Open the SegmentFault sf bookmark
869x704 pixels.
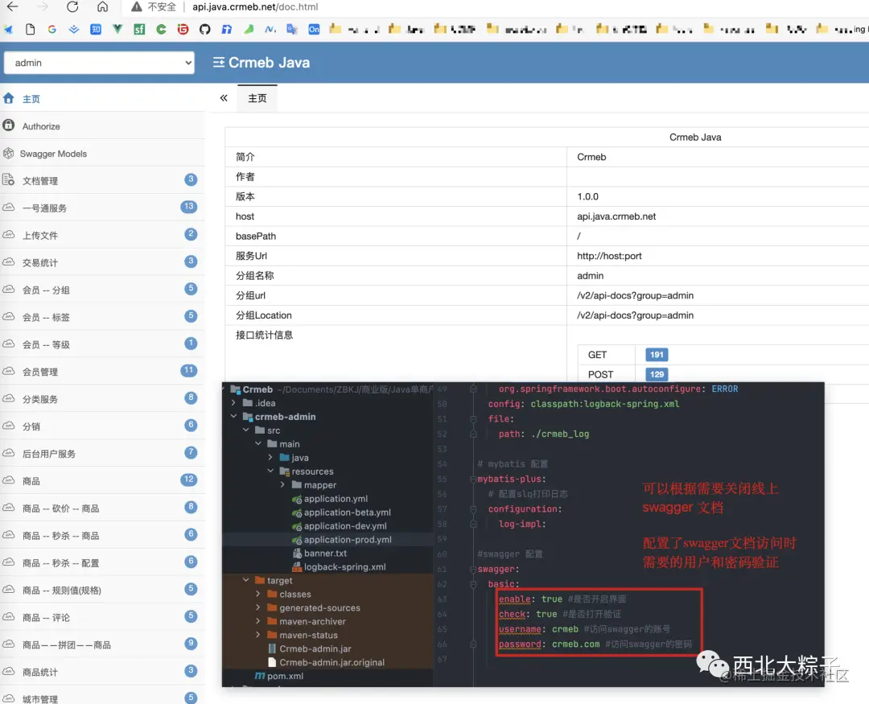(x=139, y=30)
